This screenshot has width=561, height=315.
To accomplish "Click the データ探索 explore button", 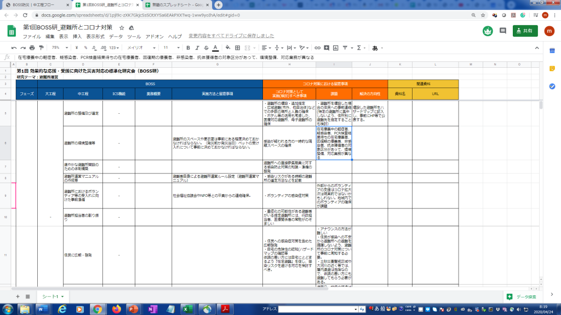I will coord(524,296).
